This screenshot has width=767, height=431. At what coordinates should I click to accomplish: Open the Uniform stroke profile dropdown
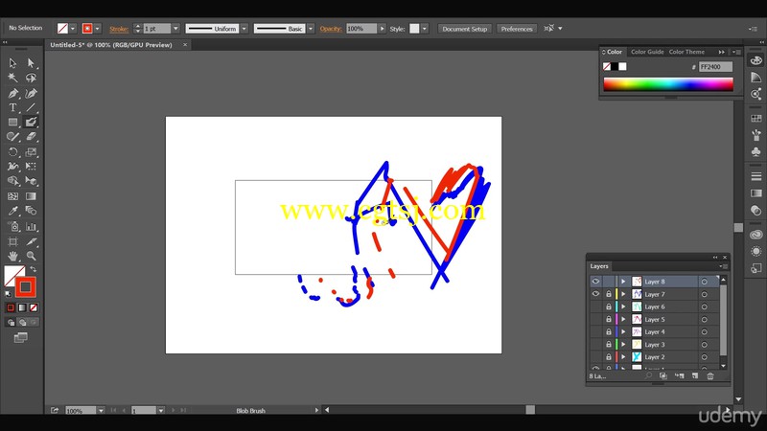244,29
